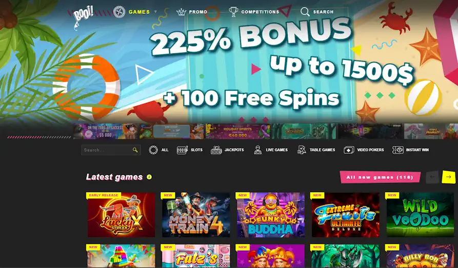Click the previous arrow in Latest games

pos(432,177)
